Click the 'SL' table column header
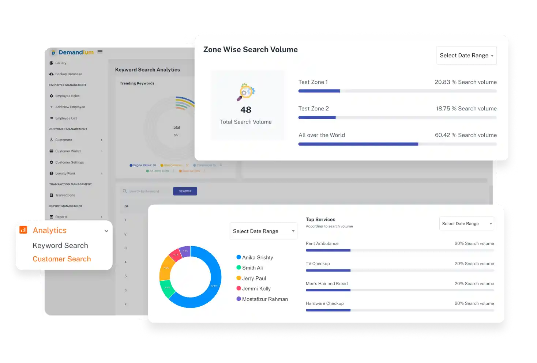This screenshot has height=363, width=537. click(127, 206)
